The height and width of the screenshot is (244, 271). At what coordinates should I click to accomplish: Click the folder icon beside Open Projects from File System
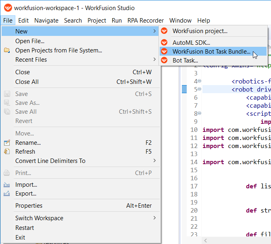(7, 50)
